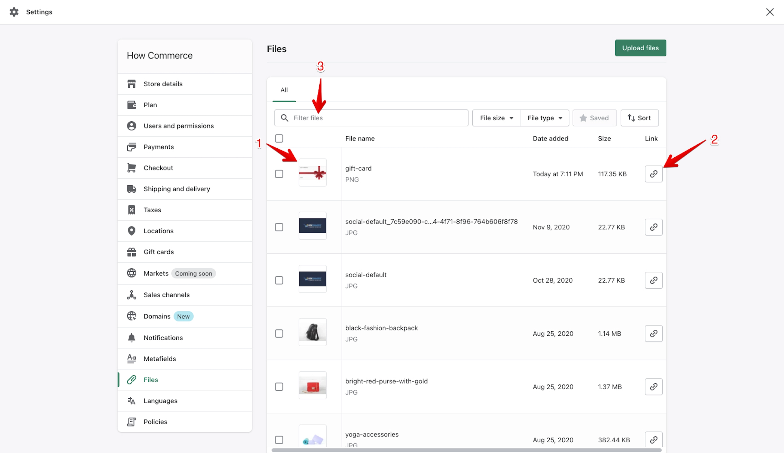Click the Settings gear icon
Screen dimensions: 784x453
point(14,12)
